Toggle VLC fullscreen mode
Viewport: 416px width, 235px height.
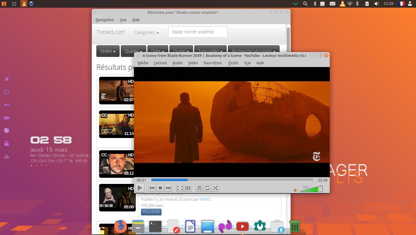point(180,188)
